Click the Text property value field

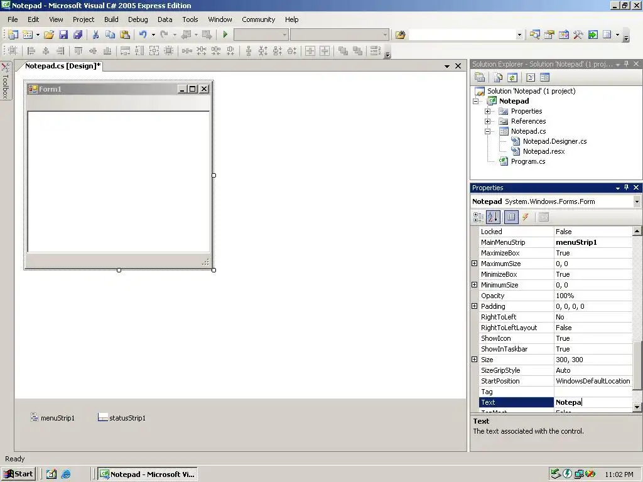(x=593, y=402)
